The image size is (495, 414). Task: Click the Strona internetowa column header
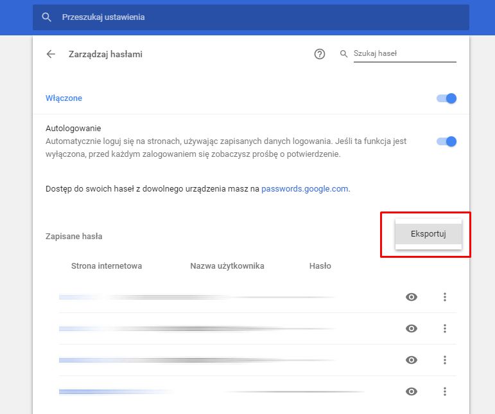tap(107, 265)
